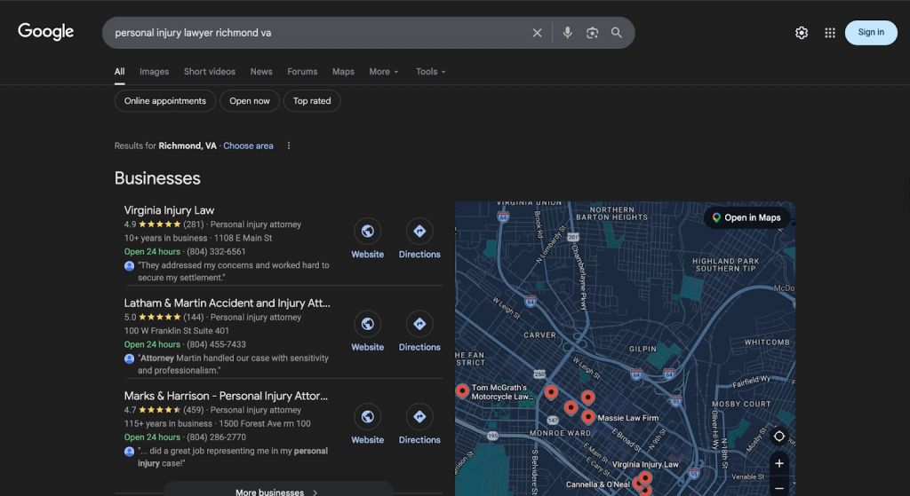Click address 100 W Franklin St Suite 401
910x496 pixels.
coord(177,331)
